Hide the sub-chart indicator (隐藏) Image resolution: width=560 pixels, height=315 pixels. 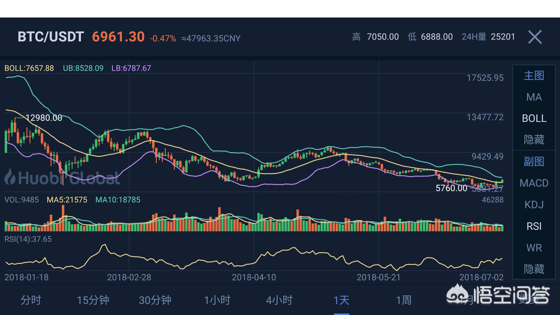(534, 269)
